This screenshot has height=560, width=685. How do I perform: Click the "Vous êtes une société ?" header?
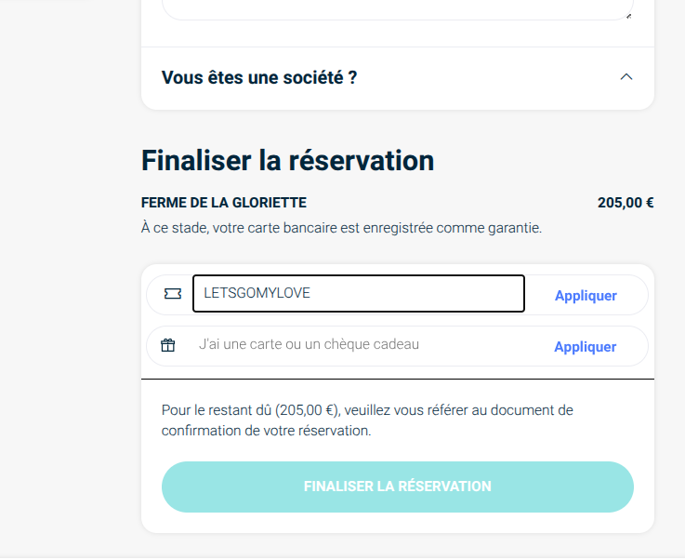point(259,77)
